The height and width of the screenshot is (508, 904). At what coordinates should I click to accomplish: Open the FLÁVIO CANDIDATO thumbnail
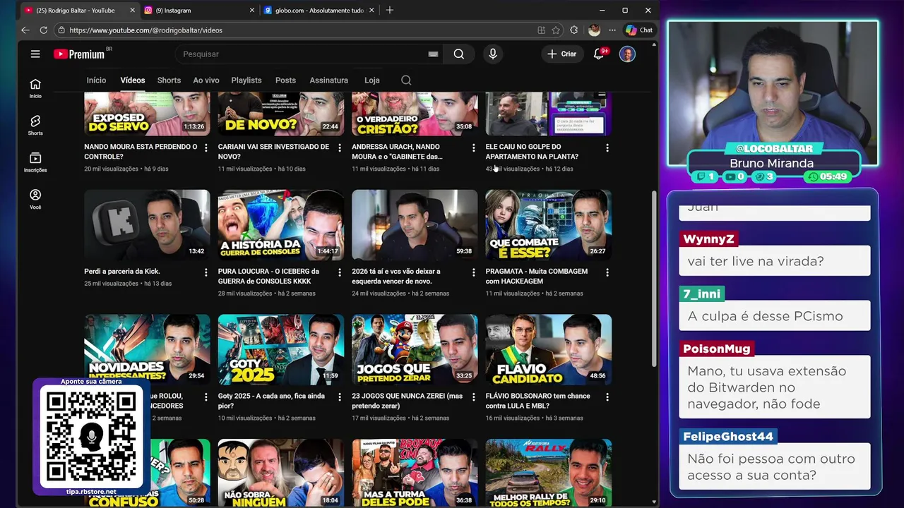(x=548, y=349)
